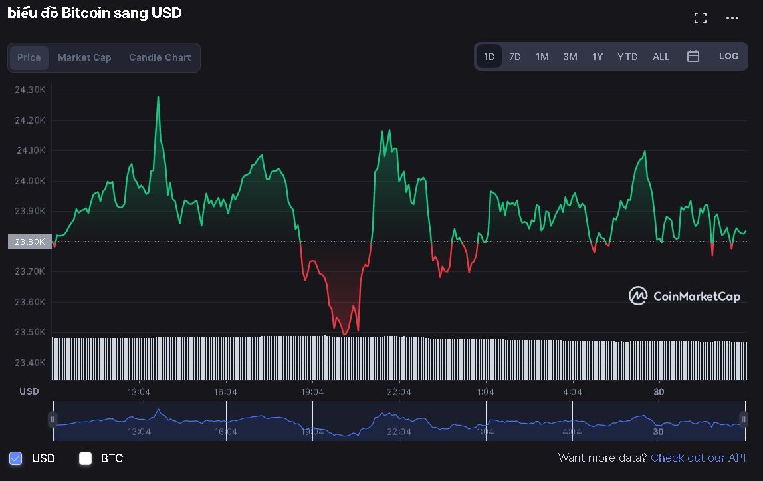
Task: Select the 7D time range
Action: [x=515, y=57]
